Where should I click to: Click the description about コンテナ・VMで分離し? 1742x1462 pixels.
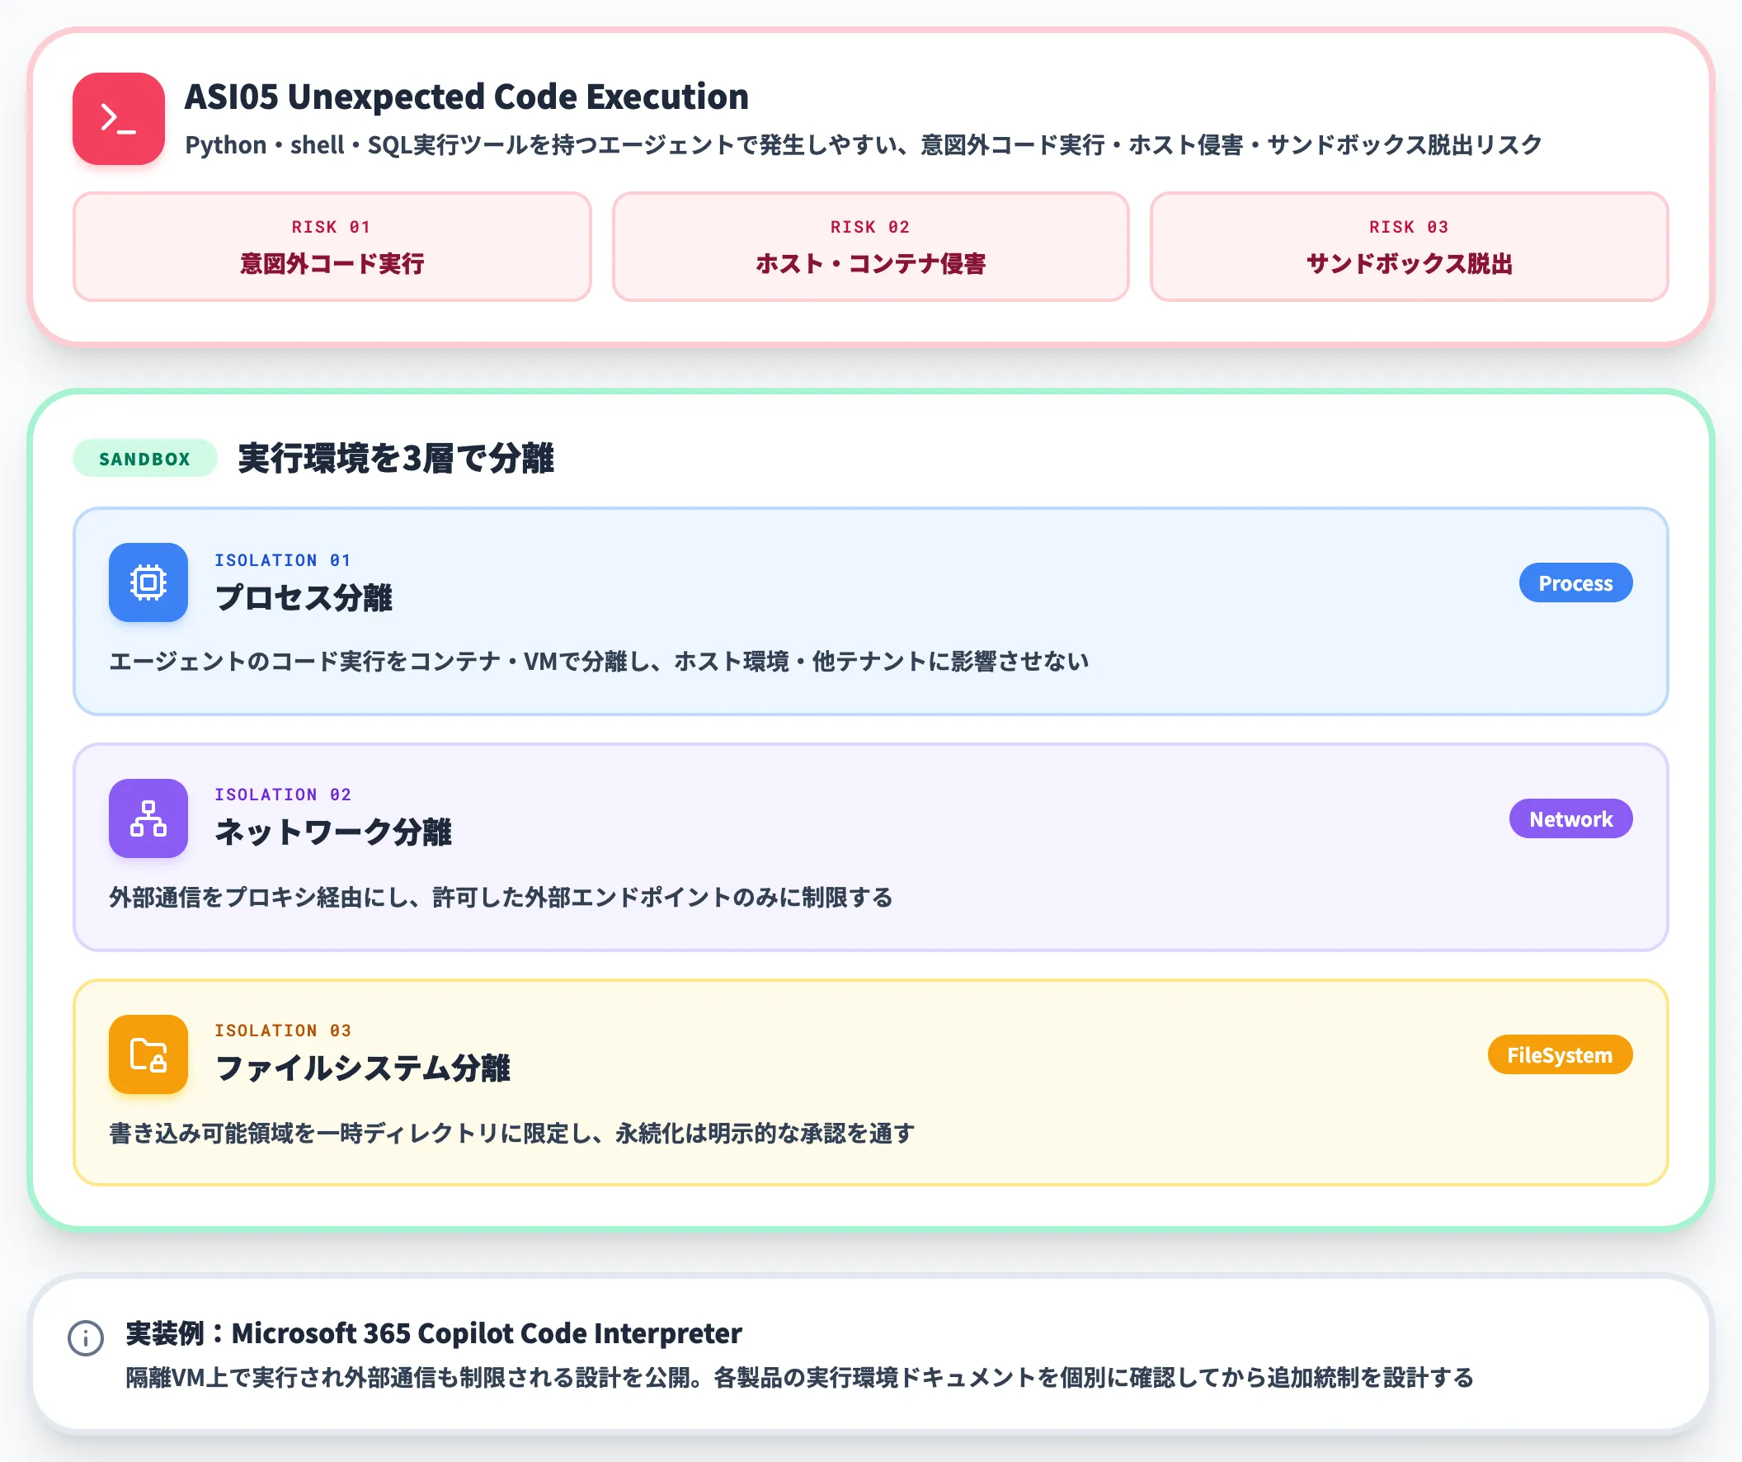(599, 662)
